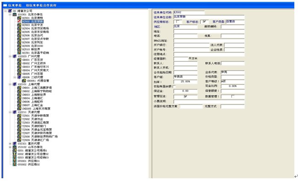Uncheck the 管理在途 checkbox
The height and width of the screenshot is (181, 298).
coord(186,97)
